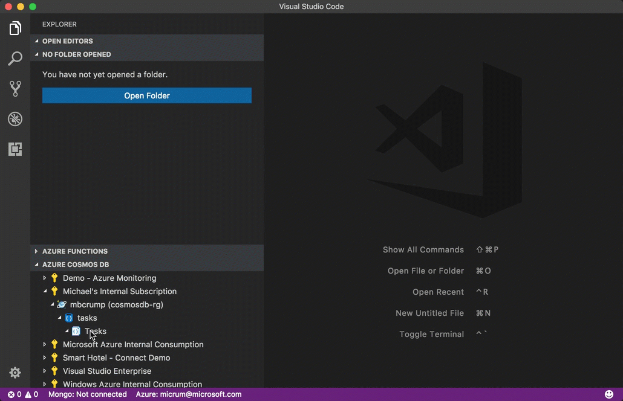
Task: Collapse the Open Editors section
Action: click(x=36, y=41)
